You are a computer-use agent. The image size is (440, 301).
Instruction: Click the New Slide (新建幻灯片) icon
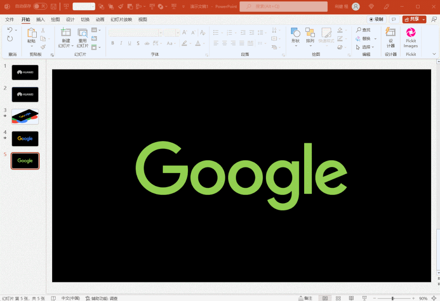pos(66,33)
